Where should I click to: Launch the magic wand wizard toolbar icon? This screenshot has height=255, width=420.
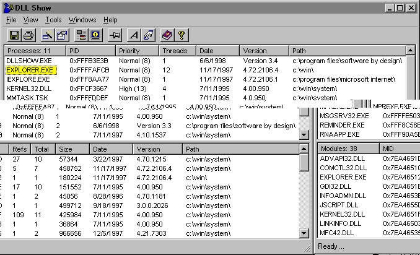click(48, 35)
